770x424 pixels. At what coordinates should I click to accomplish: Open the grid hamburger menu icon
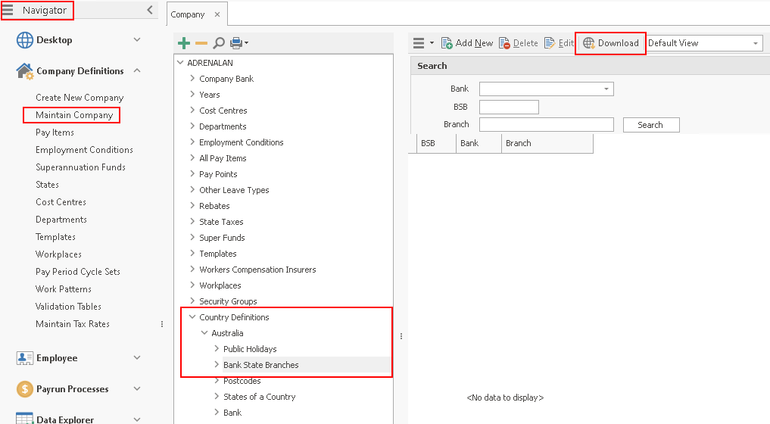pyautogui.click(x=419, y=43)
